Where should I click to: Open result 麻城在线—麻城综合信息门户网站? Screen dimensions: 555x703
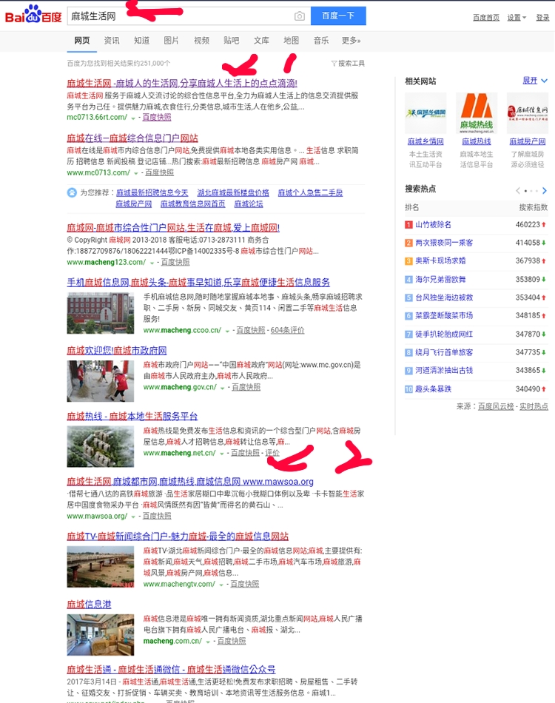[132, 138]
